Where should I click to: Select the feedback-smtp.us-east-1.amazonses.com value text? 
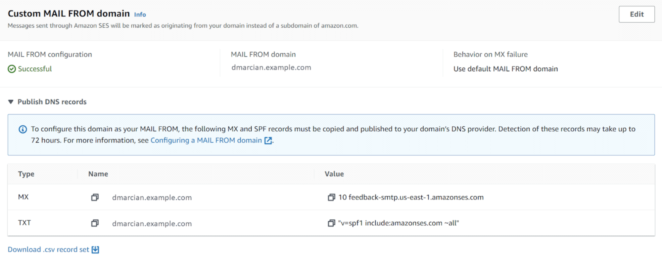point(411,197)
